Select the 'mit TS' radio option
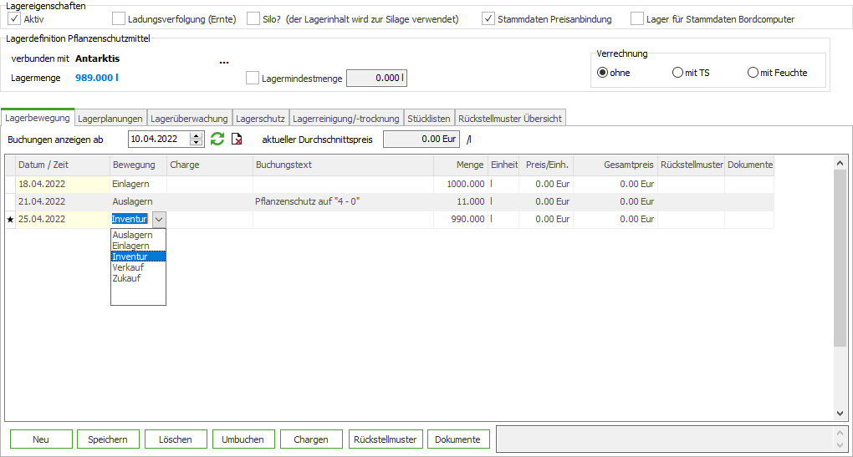The height and width of the screenshot is (457, 853). click(x=677, y=73)
